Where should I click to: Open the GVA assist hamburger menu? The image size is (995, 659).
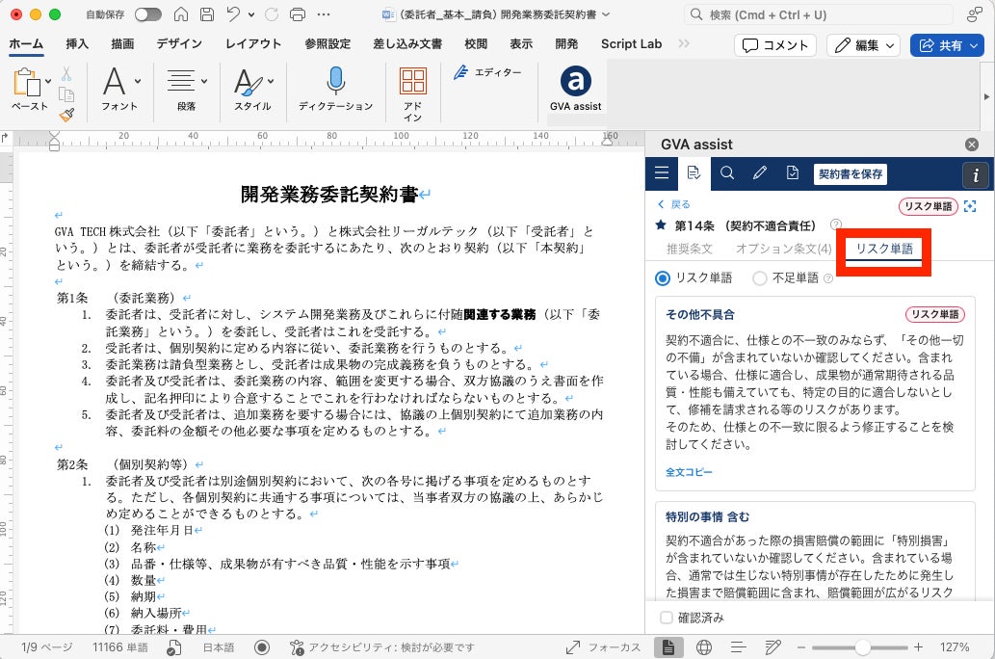(662, 172)
